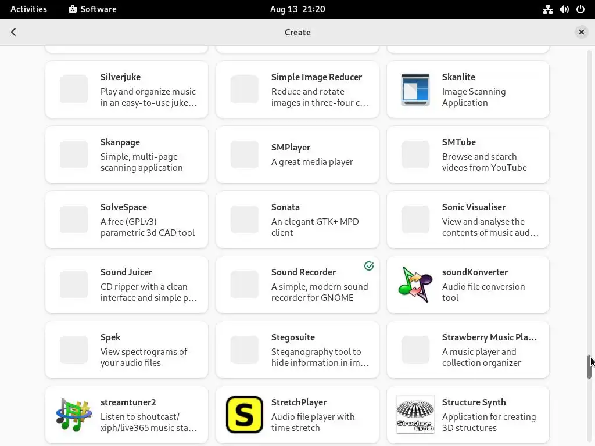
Task: Click "parametric 3d CAD tool" description
Action: click(147, 232)
